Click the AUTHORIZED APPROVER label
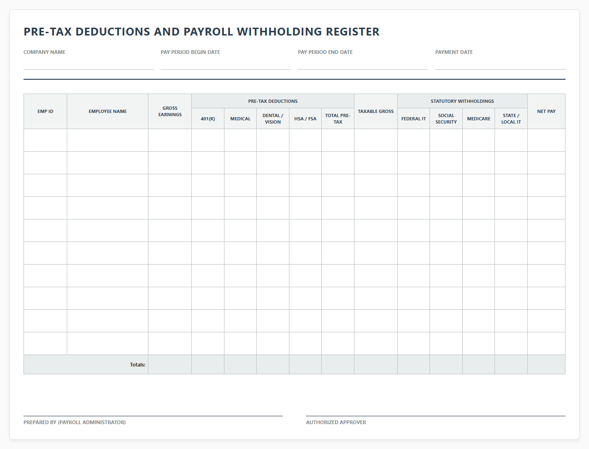The image size is (589, 449). [x=336, y=422]
